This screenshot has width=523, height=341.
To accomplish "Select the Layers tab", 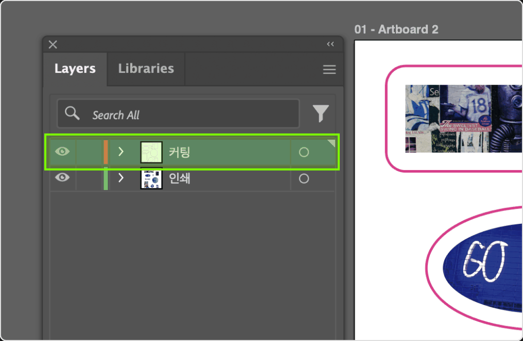I will 75,68.
